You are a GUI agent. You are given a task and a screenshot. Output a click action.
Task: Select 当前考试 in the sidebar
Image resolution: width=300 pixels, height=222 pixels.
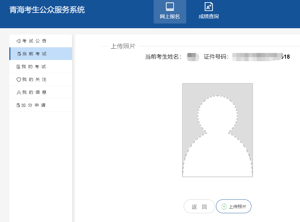pos(34,54)
